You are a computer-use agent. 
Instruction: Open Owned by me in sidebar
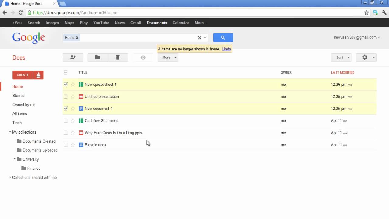[24, 105]
